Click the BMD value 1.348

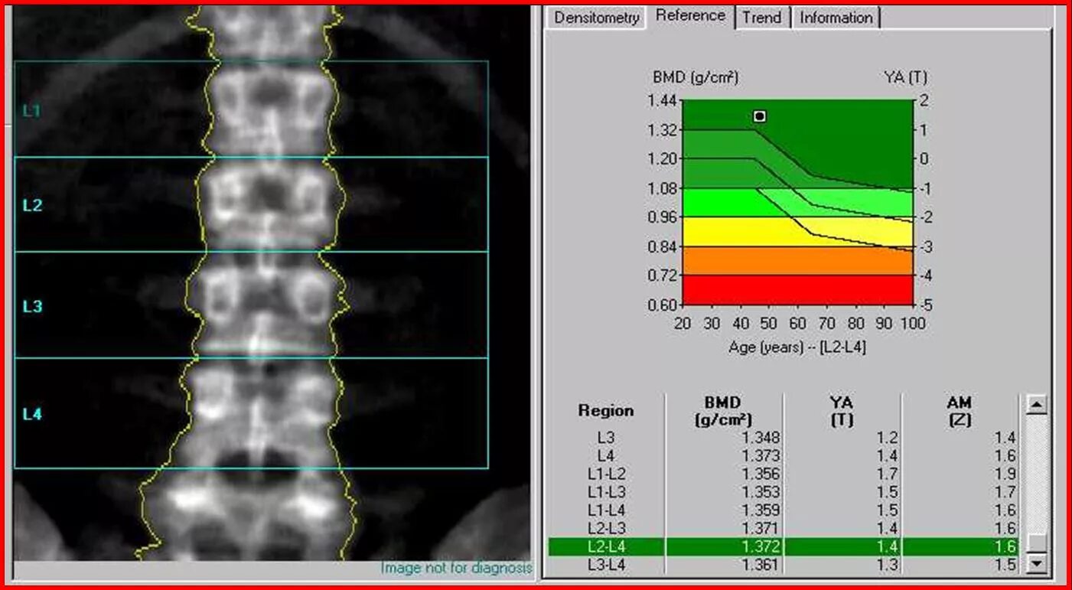click(x=761, y=438)
